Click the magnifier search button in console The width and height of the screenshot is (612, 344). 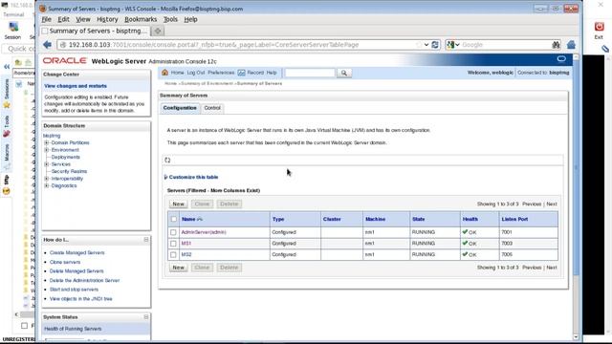coord(344,73)
